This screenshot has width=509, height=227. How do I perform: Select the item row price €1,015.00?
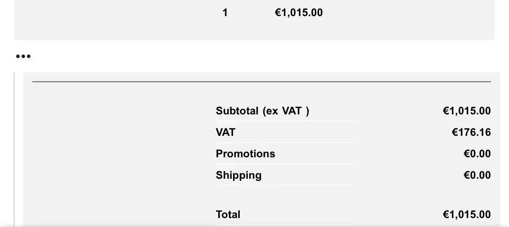[x=298, y=13]
